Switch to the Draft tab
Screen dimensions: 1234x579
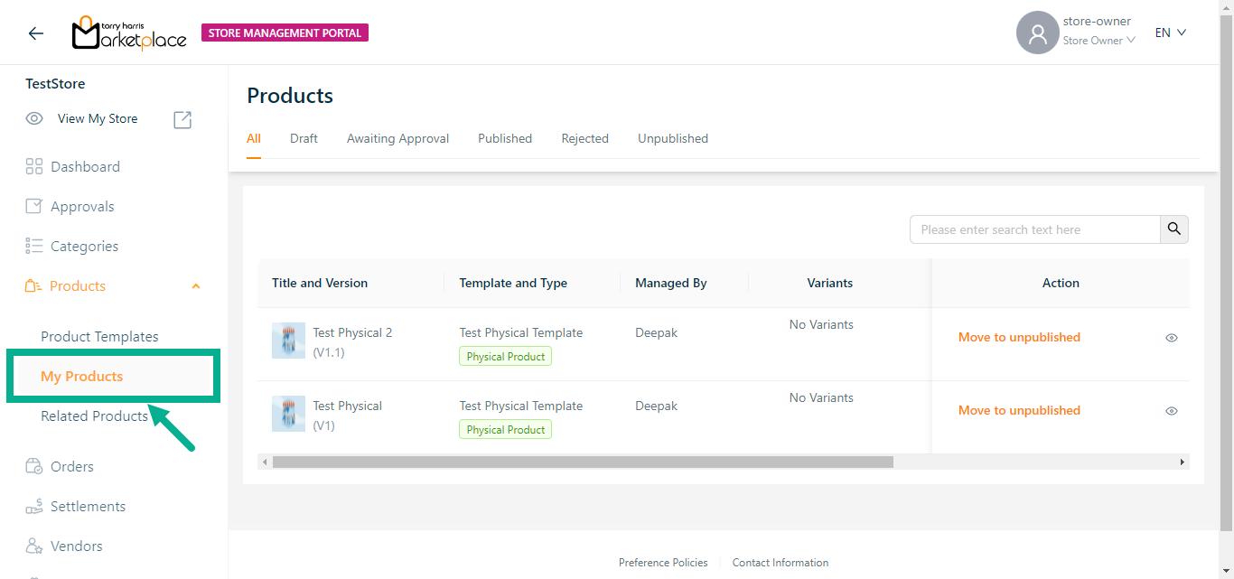point(304,139)
